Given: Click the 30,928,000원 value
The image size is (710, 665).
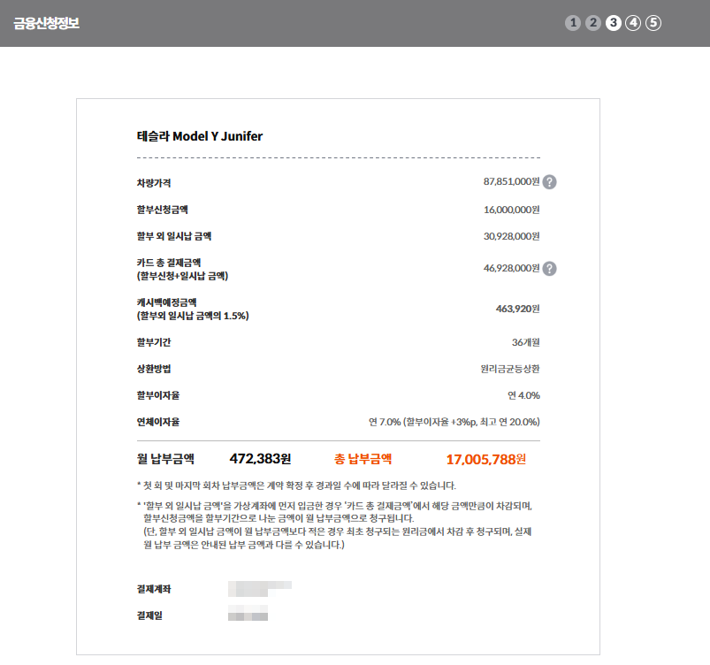Looking at the screenshot, I should click(x=512, y=236).
